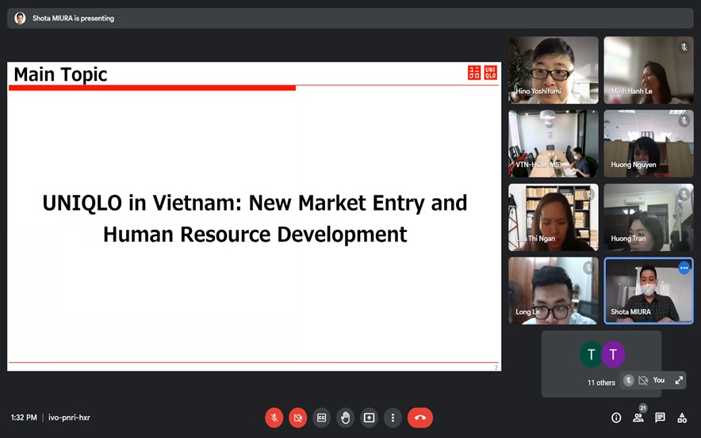Viewport: 701px width, 438px height.
Task: Select VTN-HCM-M5 video tile
Action: coord(553,144)
